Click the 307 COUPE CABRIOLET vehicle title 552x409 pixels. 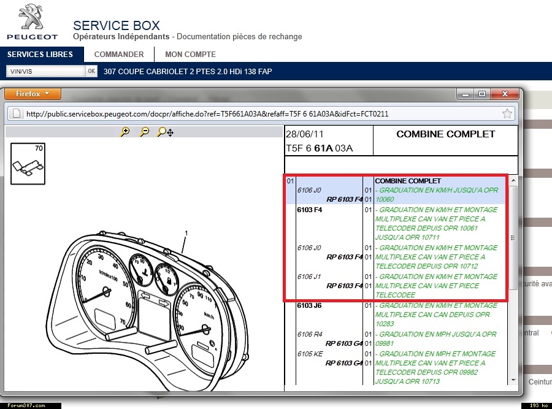[188, 72]
